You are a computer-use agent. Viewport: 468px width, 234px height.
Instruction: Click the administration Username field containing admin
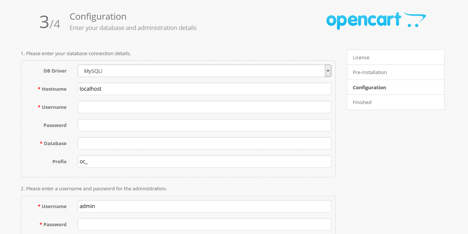(204, 206)
